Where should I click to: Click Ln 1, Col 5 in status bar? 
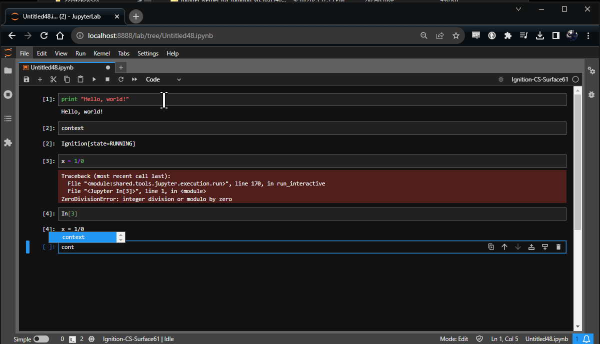coord(504,339)
